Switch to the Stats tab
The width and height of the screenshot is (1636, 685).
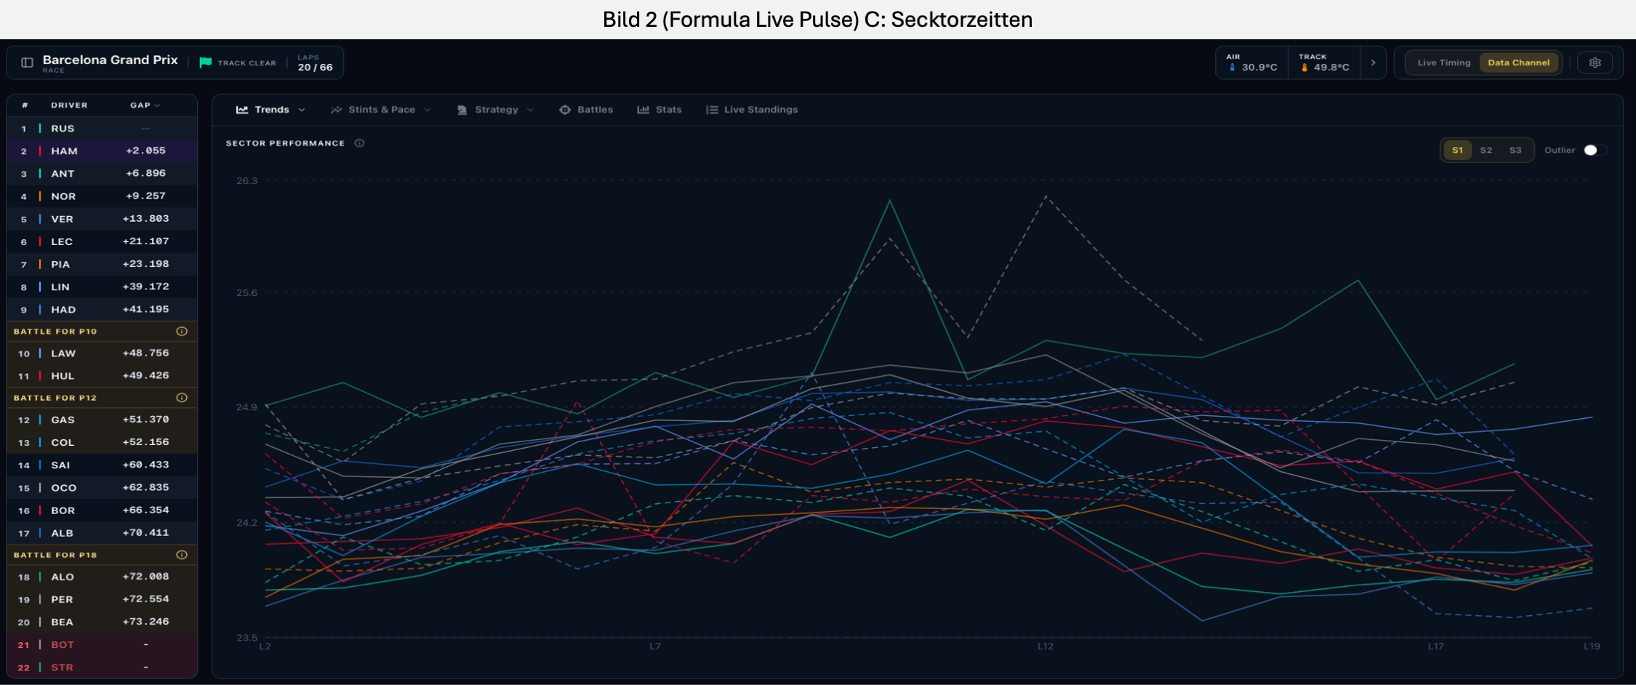659,110
